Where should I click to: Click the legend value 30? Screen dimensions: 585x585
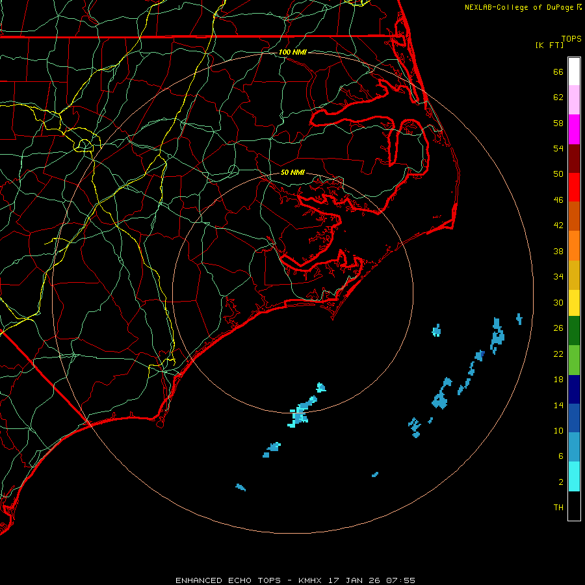coord(558,302)
